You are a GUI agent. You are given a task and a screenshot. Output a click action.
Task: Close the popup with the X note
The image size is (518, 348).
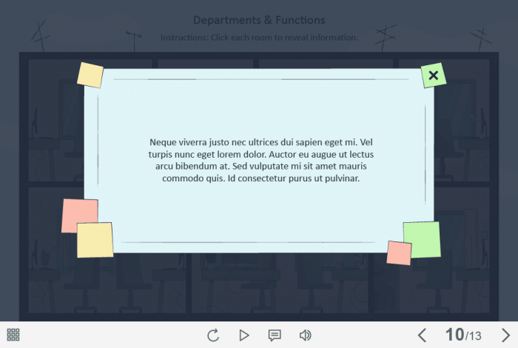434,76
